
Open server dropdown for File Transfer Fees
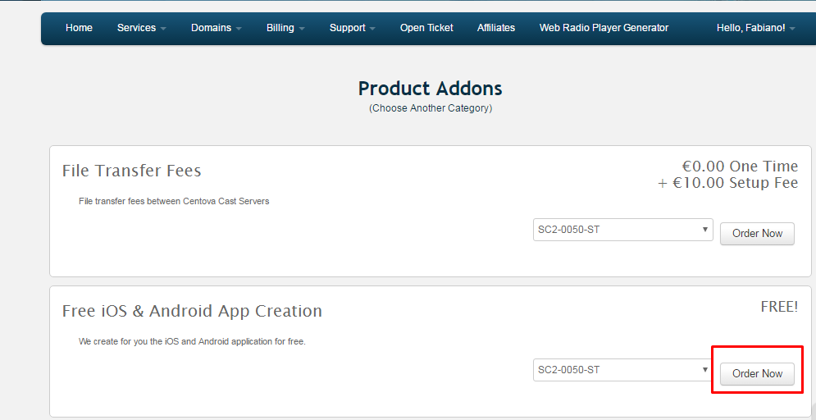click(x=622, y=230)
